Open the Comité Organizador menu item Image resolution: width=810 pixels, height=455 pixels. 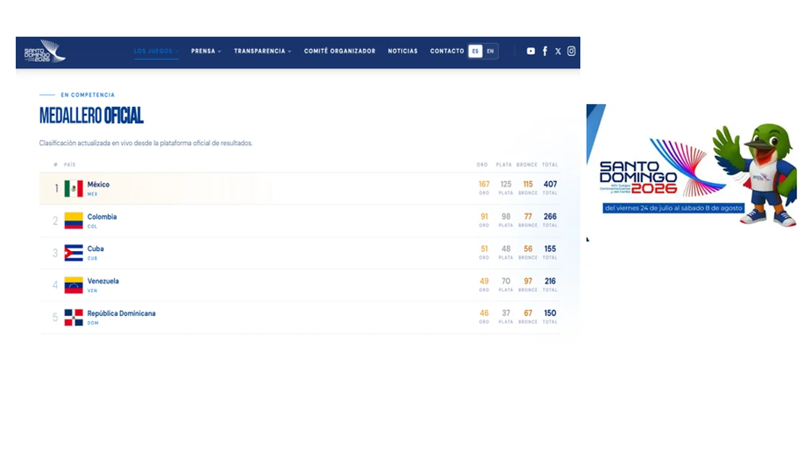click(x=340, y=51)
